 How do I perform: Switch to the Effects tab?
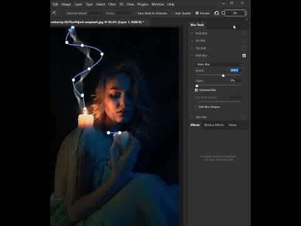point(195,125)
